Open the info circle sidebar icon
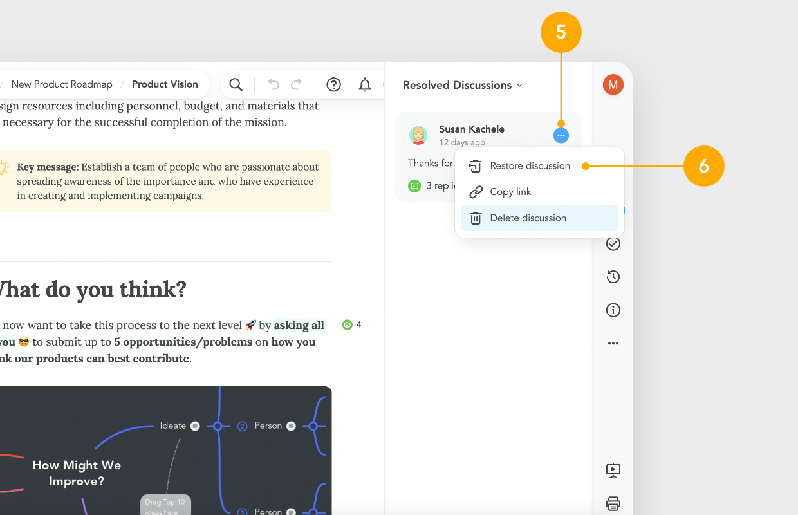Viewport: 798px width, 515px height. click(613, 310)
